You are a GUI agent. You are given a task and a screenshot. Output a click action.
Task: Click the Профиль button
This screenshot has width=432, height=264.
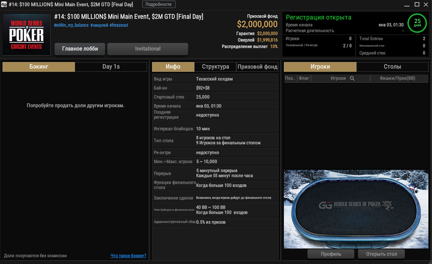pyautogui.click(x=331, y=254)
